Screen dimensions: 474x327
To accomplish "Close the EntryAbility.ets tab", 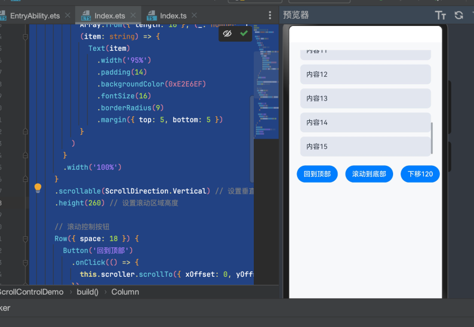I will pyautogui.click(x=68, y=15).
